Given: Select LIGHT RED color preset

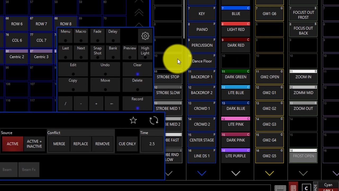Looking at the screenshot, I should pos(236,29).
